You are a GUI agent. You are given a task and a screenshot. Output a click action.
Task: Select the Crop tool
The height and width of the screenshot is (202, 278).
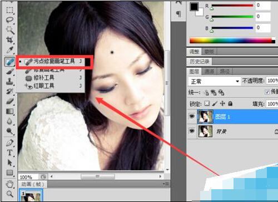pyautogui.click(x=9, y=40)
